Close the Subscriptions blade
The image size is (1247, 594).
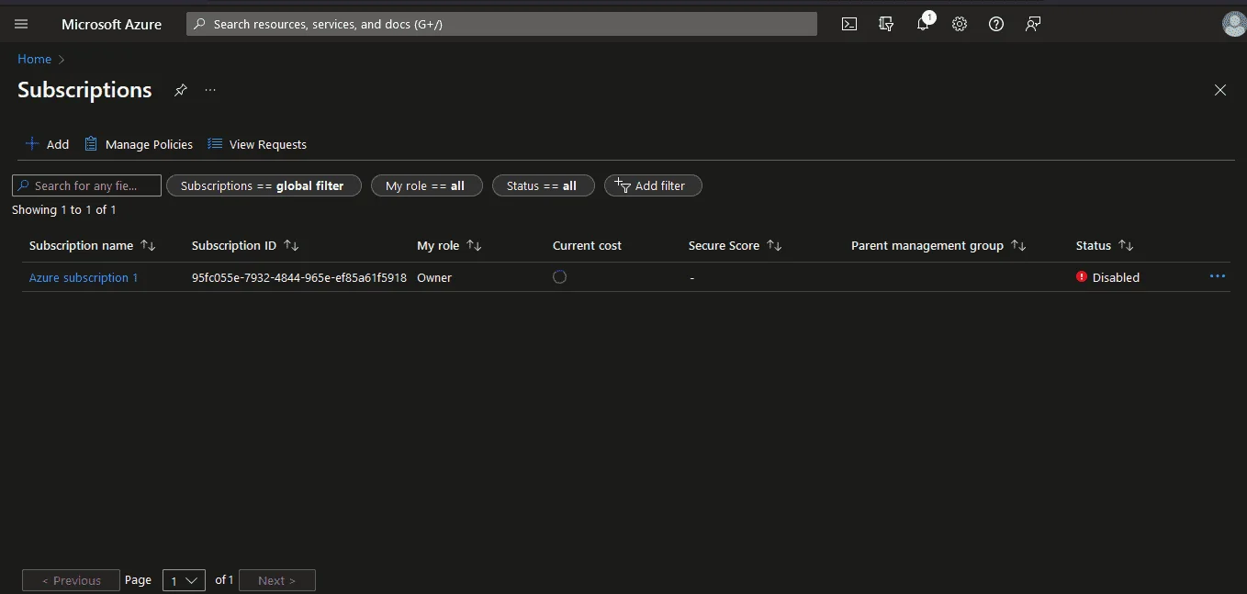(x=1220, y=90)
